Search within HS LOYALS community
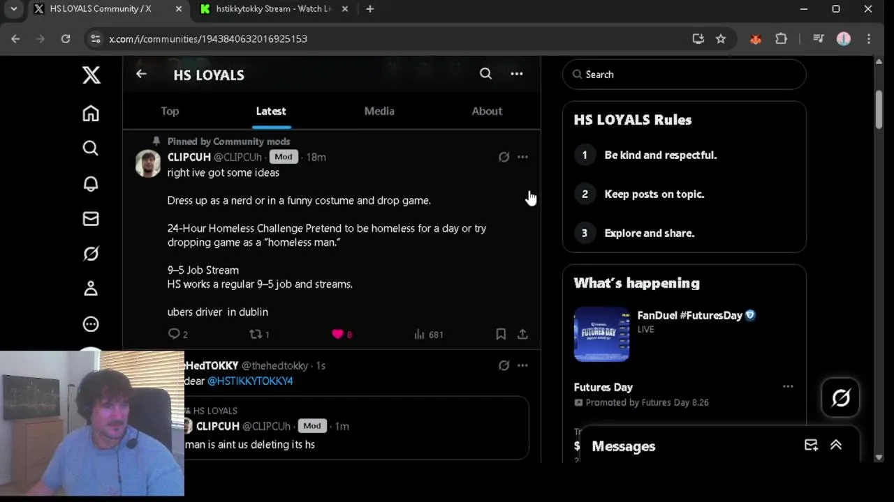This screenshot has width=894, height=502. click(x=485, y=74)
